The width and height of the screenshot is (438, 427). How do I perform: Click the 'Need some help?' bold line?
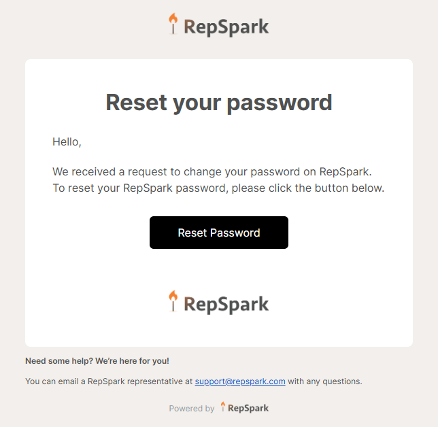(97, 361)
